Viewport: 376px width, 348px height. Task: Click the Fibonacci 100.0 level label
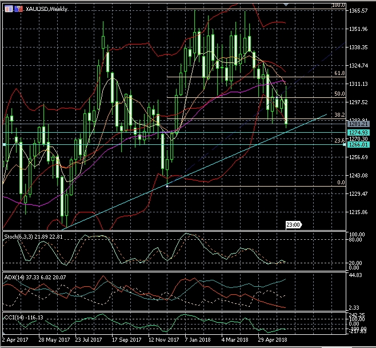(338, 6)
